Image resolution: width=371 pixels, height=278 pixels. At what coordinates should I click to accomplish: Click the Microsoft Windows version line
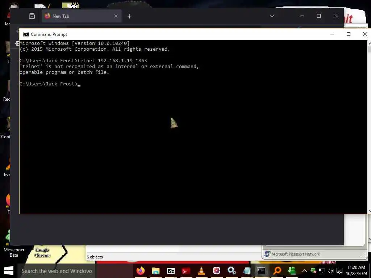[75, 43]
